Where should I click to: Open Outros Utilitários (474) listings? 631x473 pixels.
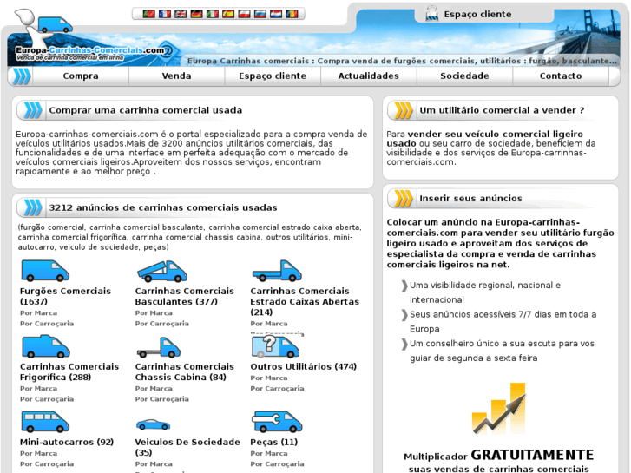click(304, 367)
